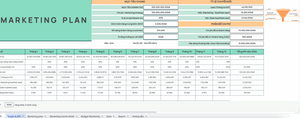Screen dimensions: 300x118
Task: Select the Tháng 9 SQL cell 289,601
Action: coord(169,87)
